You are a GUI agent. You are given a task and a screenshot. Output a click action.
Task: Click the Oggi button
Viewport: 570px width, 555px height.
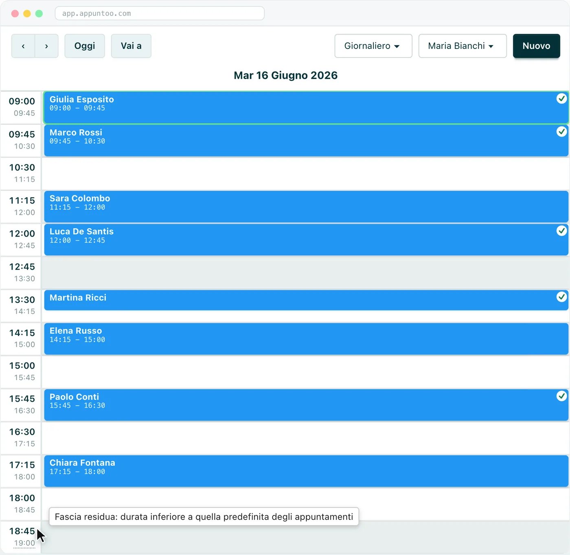(x=85, y=46)
